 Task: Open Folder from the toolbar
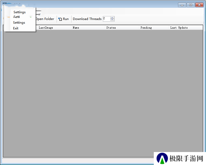(45, 19)
